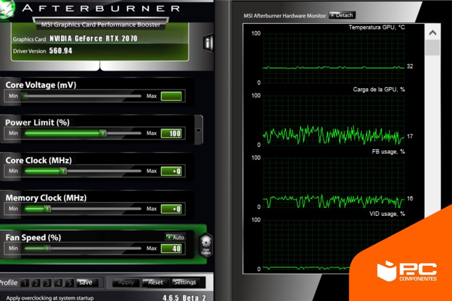This screenshot has width=452, height=301.
Task: Select profile slot 2
Action: coord(35,283)
